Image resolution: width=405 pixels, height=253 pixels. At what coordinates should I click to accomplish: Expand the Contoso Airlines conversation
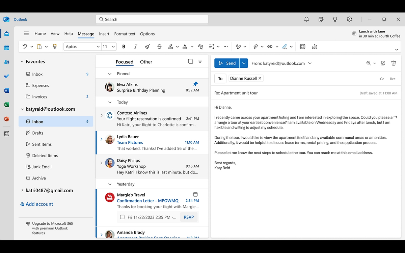tap(101, 115)
